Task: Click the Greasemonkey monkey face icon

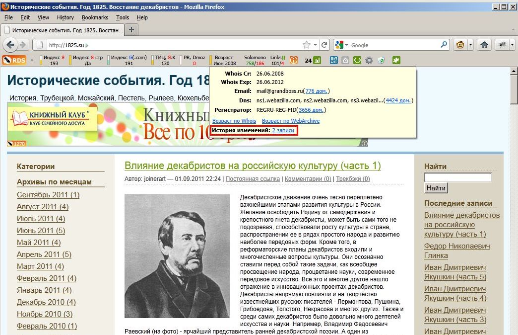Action: point(460,45)
